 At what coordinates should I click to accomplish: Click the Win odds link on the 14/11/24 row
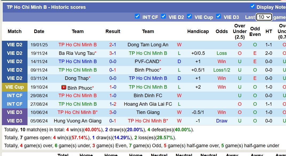click(222, 61)
